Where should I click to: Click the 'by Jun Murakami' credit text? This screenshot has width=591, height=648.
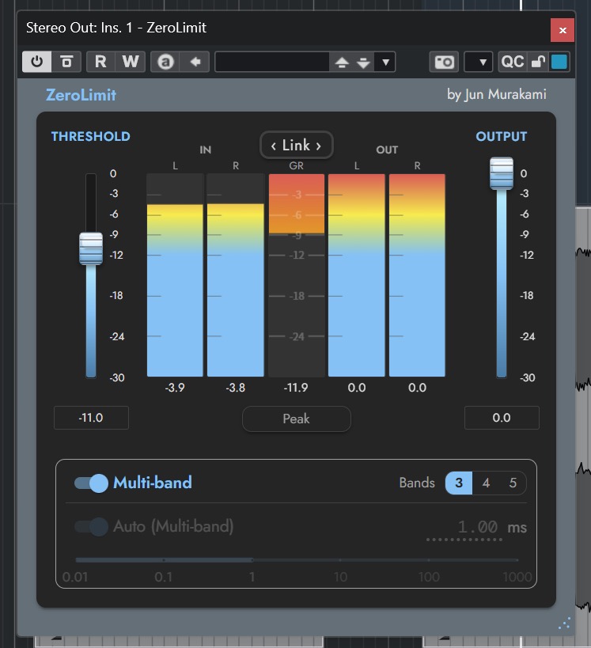pos(496,95)
